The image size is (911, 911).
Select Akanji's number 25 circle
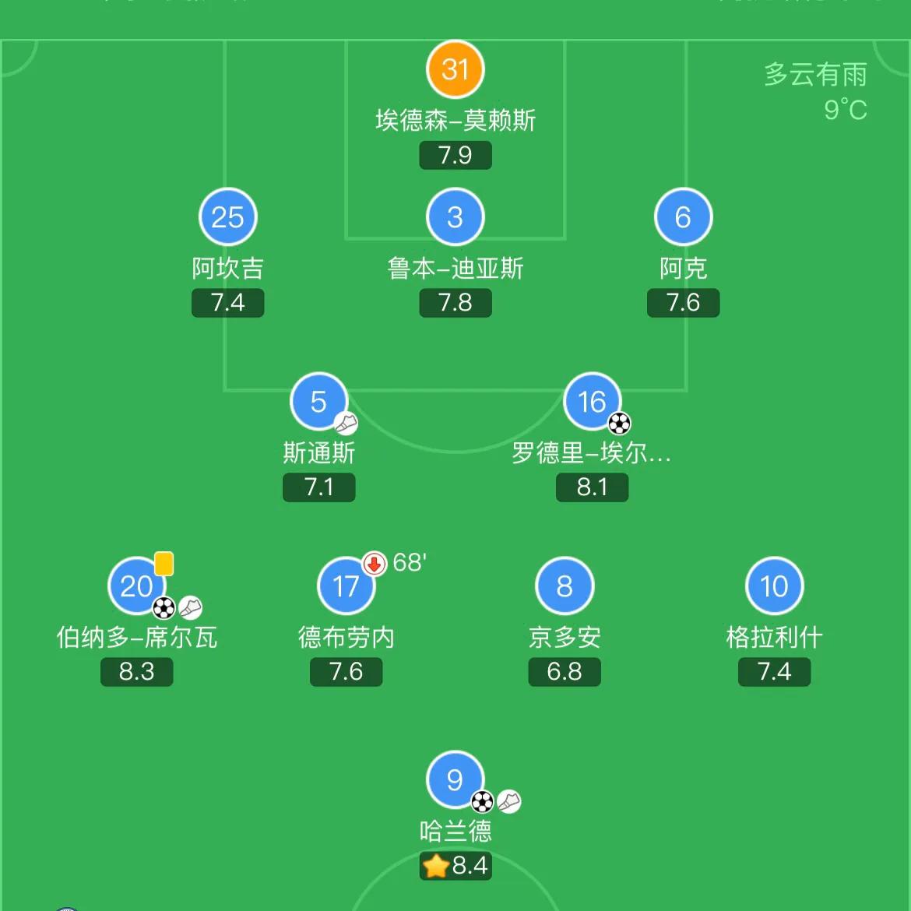(227, 216)
